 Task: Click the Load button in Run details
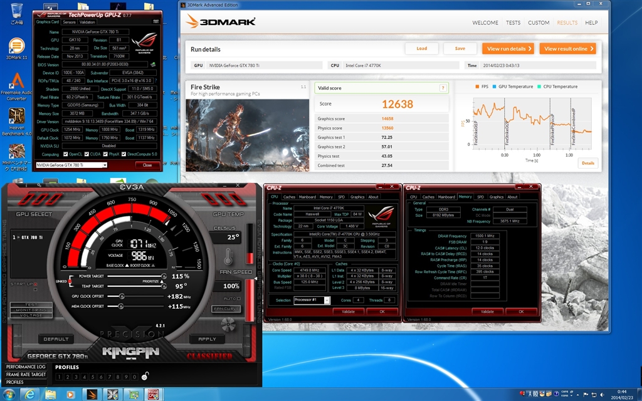422,48
